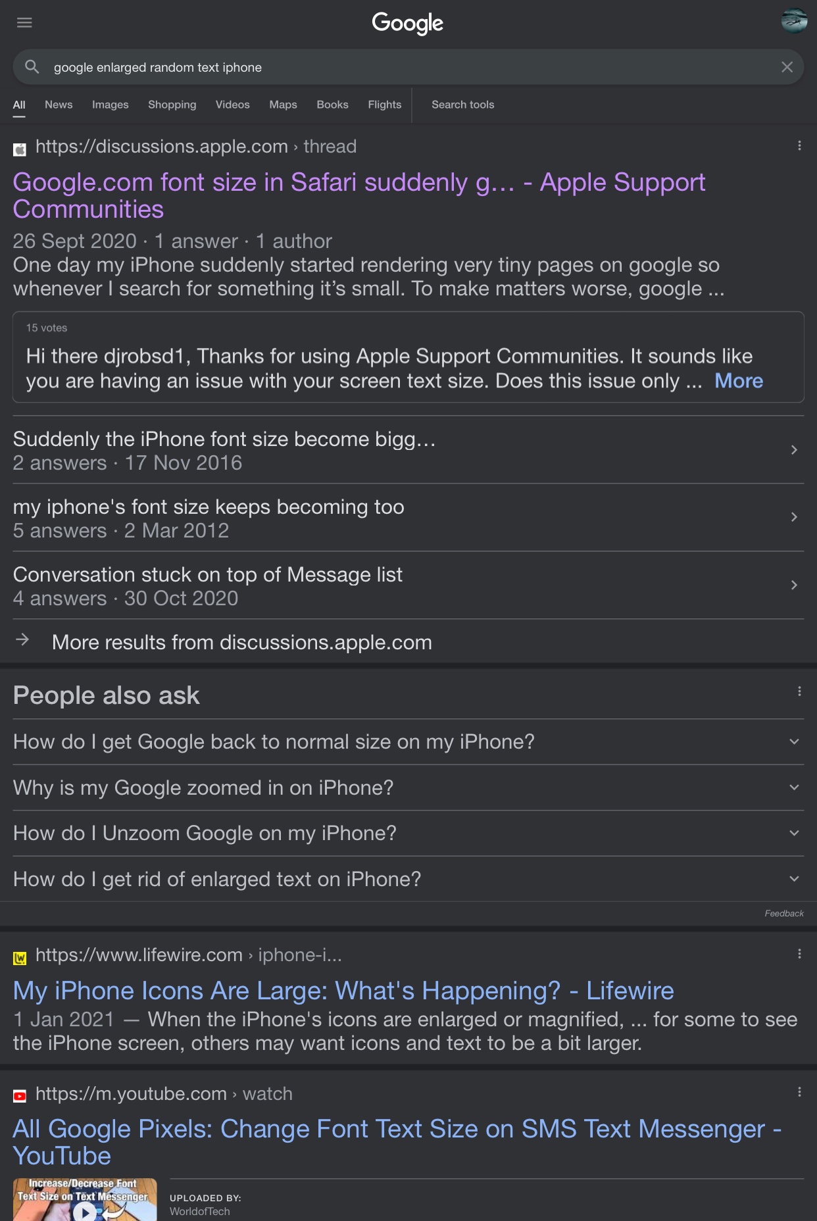Select the All tab
The image size is (817, 1221).
point(19,105)
